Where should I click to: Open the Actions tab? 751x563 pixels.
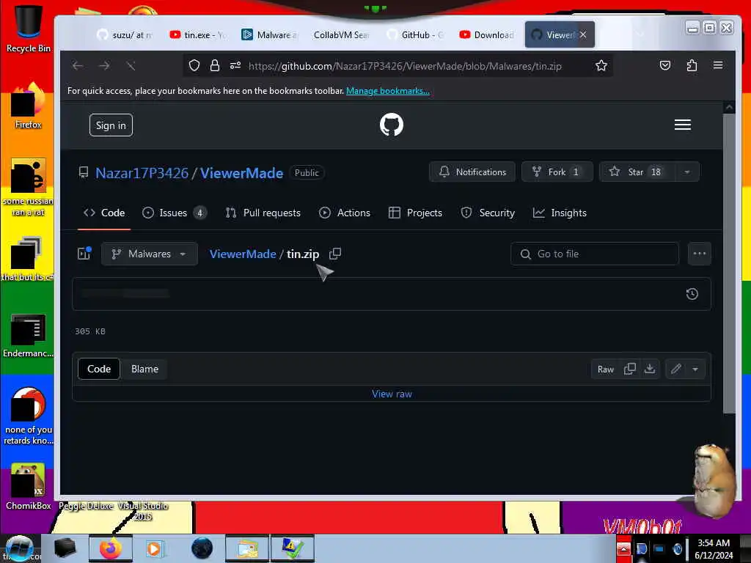(x=345, y=213)
